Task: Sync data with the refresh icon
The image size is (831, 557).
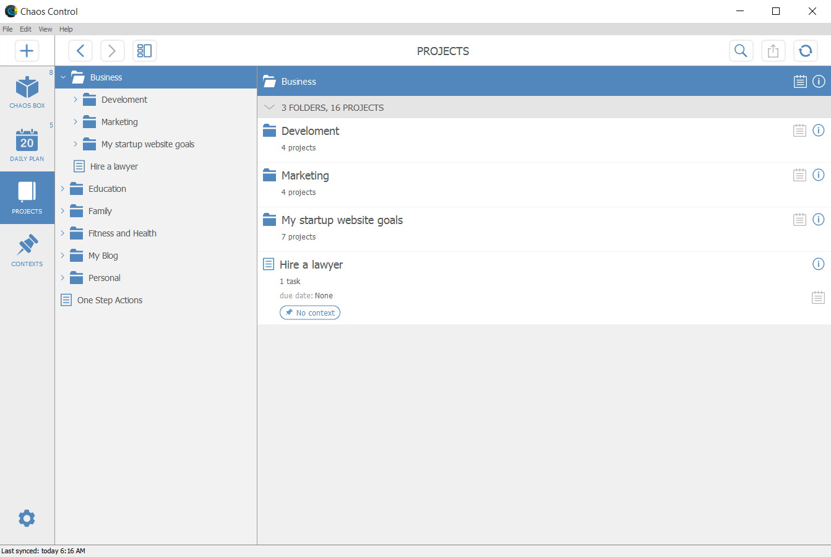Action: click(806, 51)
